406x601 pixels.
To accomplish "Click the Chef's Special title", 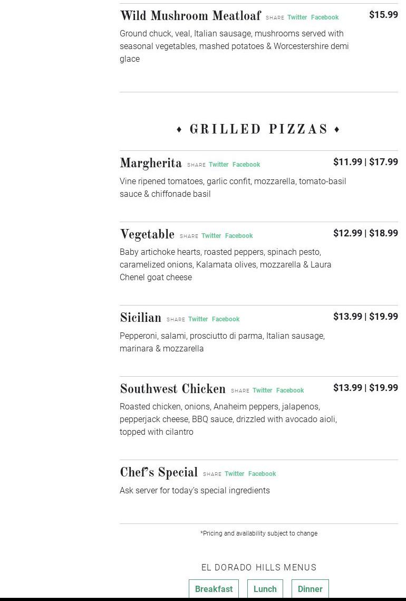I will (159, 473).
